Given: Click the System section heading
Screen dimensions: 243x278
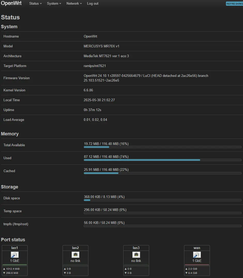Looking at the screenshot, I should click(x=9, y=27).
